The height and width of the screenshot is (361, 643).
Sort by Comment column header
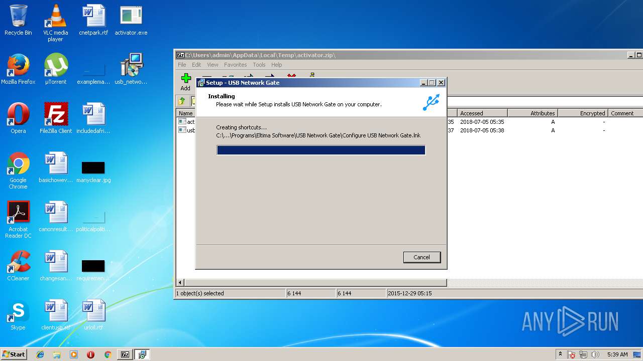pos(625,113)
